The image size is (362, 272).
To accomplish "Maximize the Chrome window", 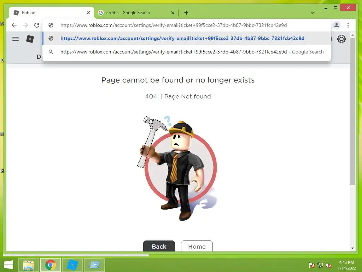I will [335, 8].
